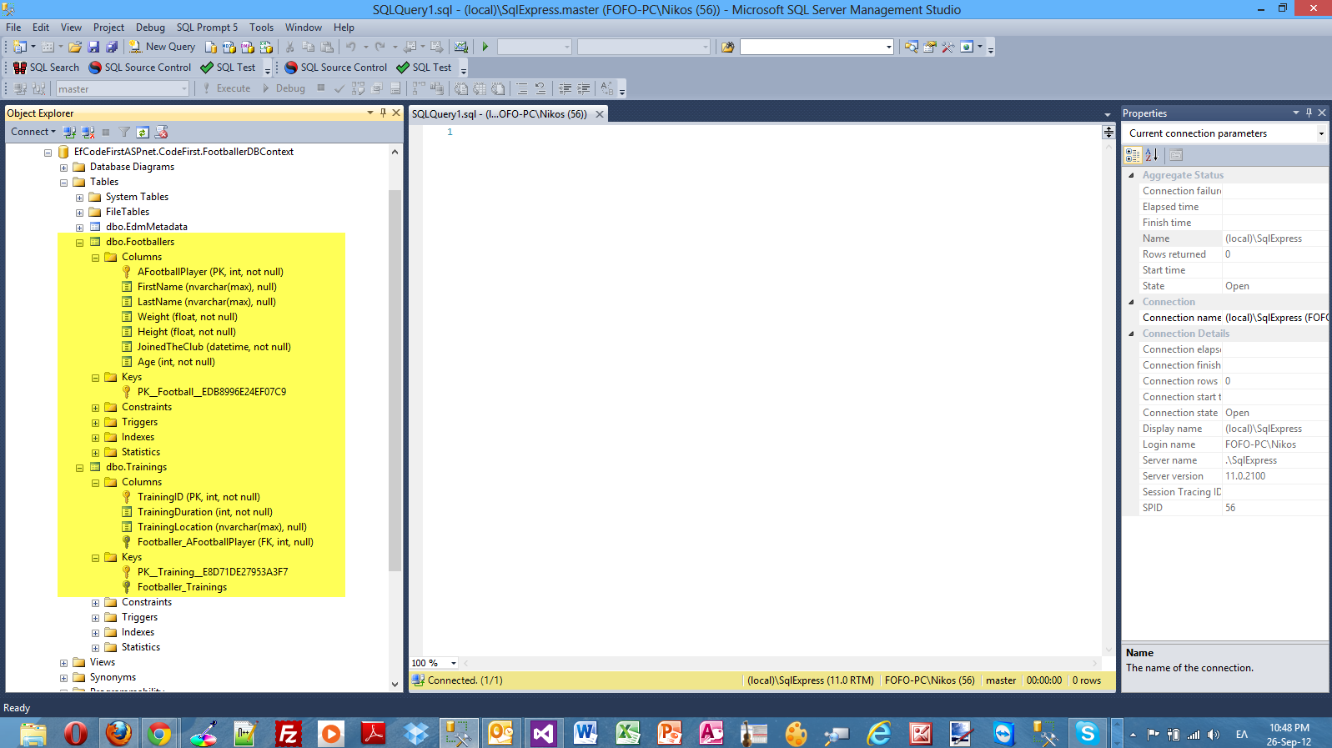Click the Save All icon
Screen dimensions: 1332x748
tap(112, 47)
